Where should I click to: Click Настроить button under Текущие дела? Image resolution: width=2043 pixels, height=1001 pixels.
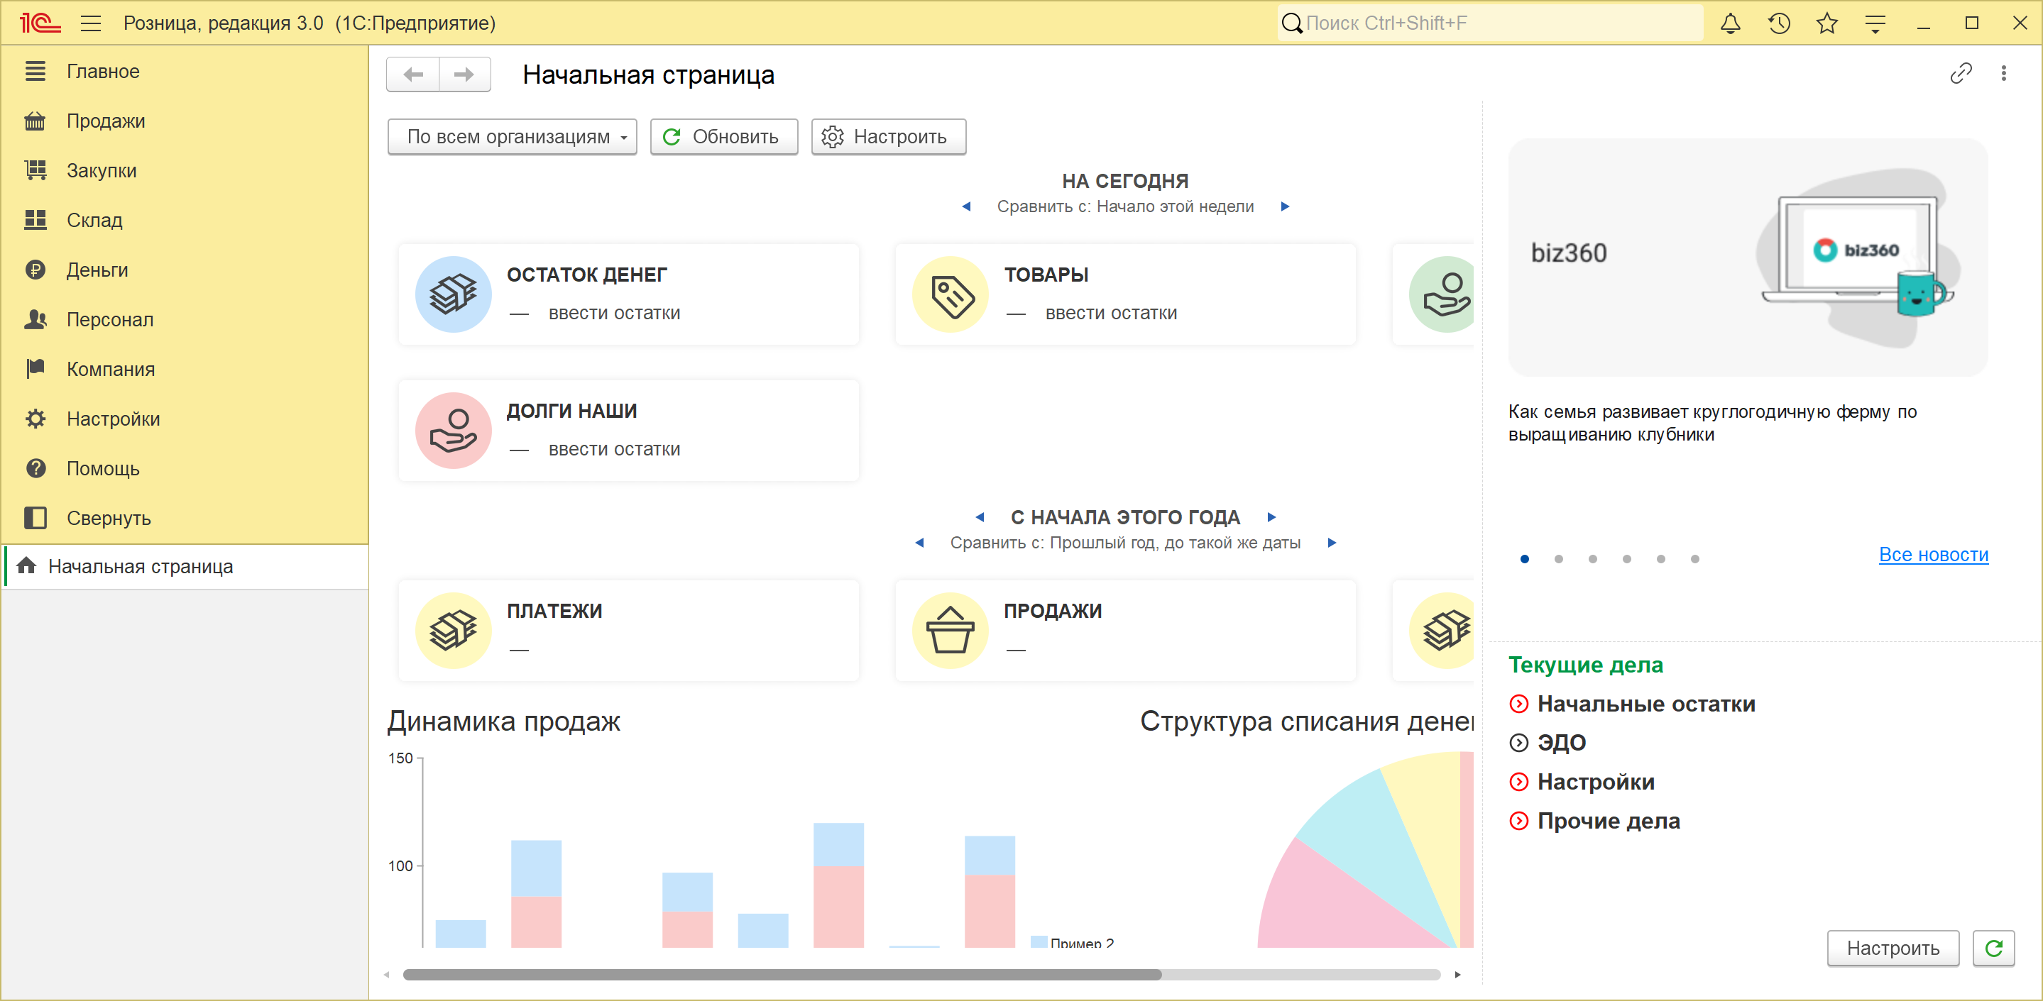coord(1893,948)
